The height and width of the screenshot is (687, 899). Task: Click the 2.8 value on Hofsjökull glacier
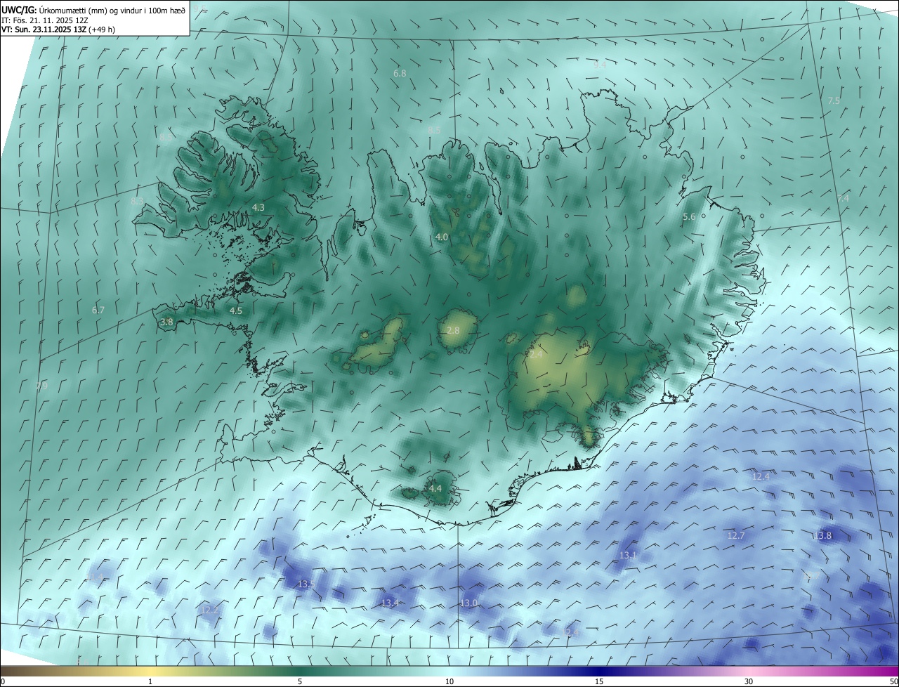pos(453,330)
